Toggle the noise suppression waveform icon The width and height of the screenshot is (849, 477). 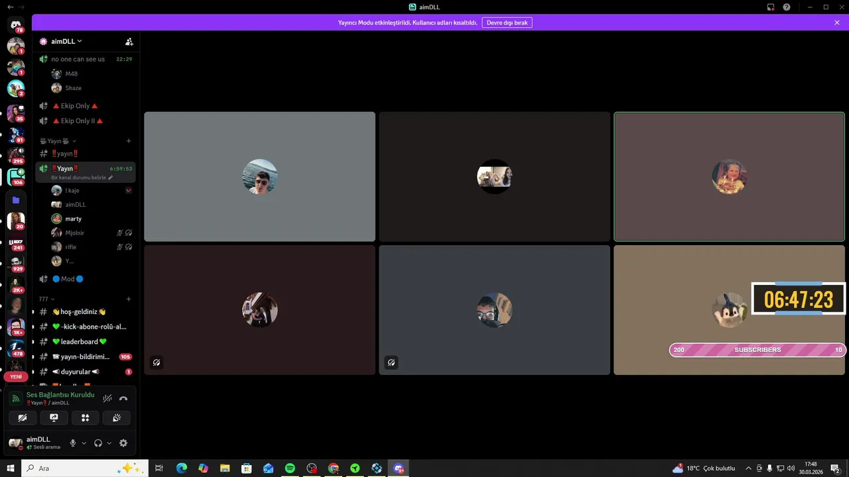[107, 399]
